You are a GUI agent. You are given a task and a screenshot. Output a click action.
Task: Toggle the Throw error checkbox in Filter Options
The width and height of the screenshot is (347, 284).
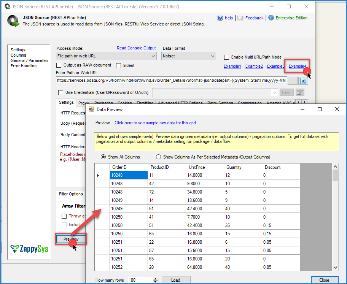64,216
